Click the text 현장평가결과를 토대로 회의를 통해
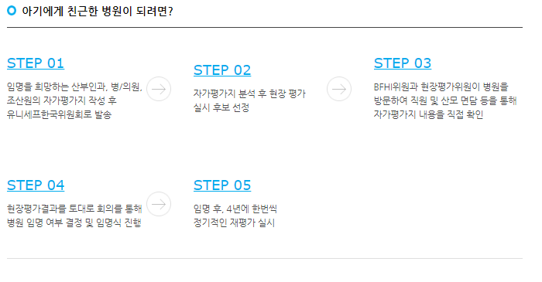 coord(74,209)
